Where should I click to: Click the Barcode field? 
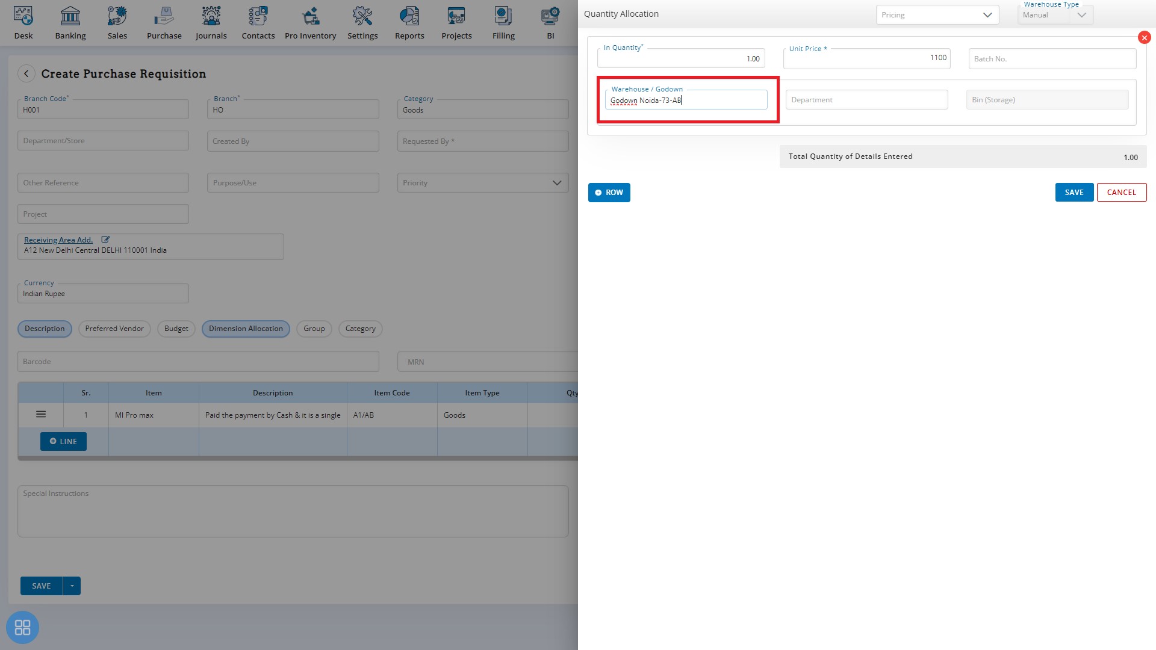198,362
